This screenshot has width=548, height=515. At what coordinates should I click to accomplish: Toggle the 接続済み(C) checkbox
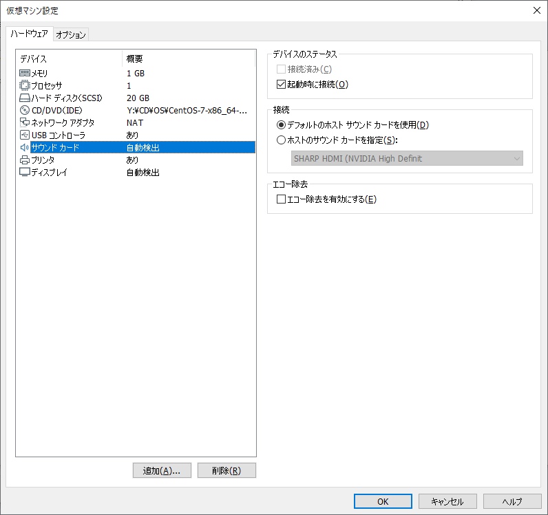click(x=281, y=69)
